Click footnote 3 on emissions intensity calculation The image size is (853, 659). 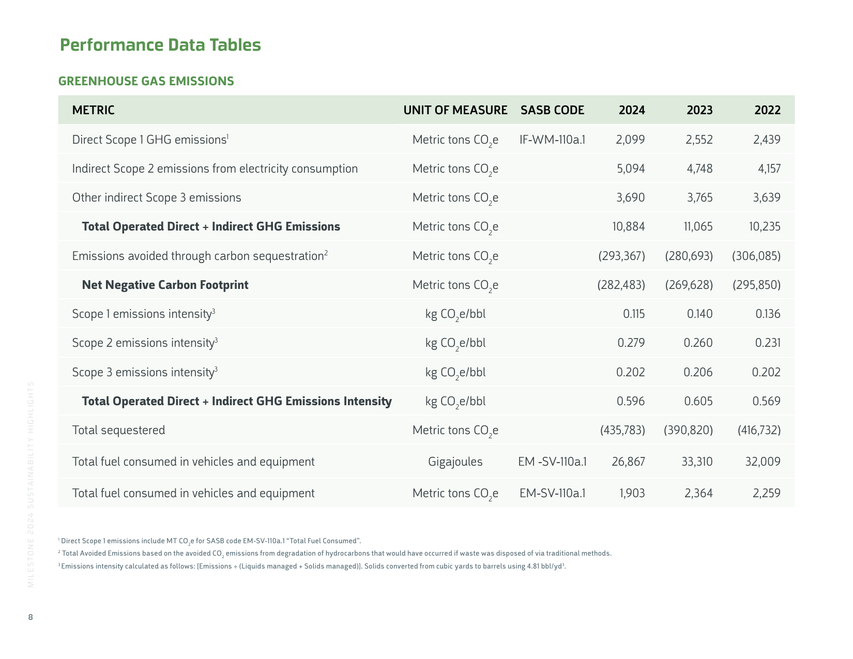tap(312, 566)
